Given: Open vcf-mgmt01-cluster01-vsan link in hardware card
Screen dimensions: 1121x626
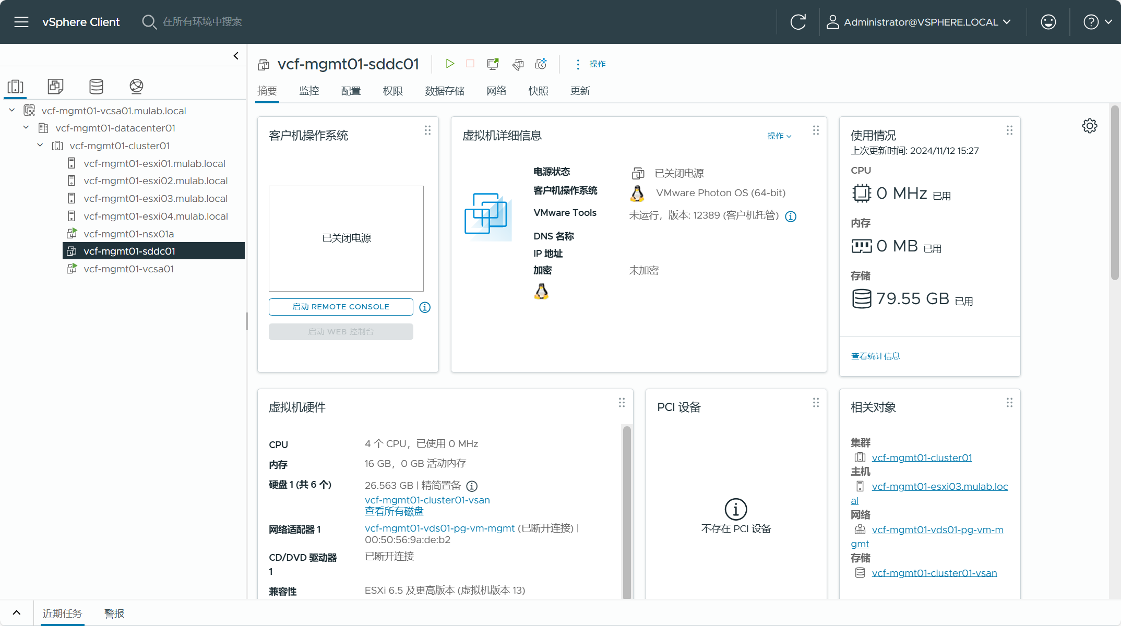Looking at the screenshot, I should tap(427, 500).
